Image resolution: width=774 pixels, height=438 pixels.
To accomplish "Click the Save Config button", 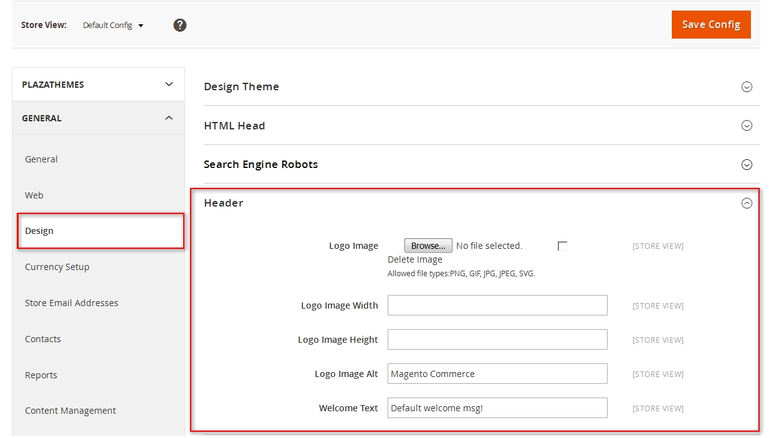I will tap(711, 25).
